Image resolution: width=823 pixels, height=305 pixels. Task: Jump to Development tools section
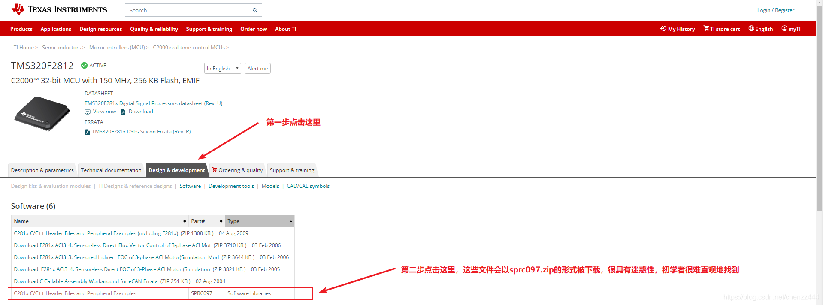tap(231, 186)
